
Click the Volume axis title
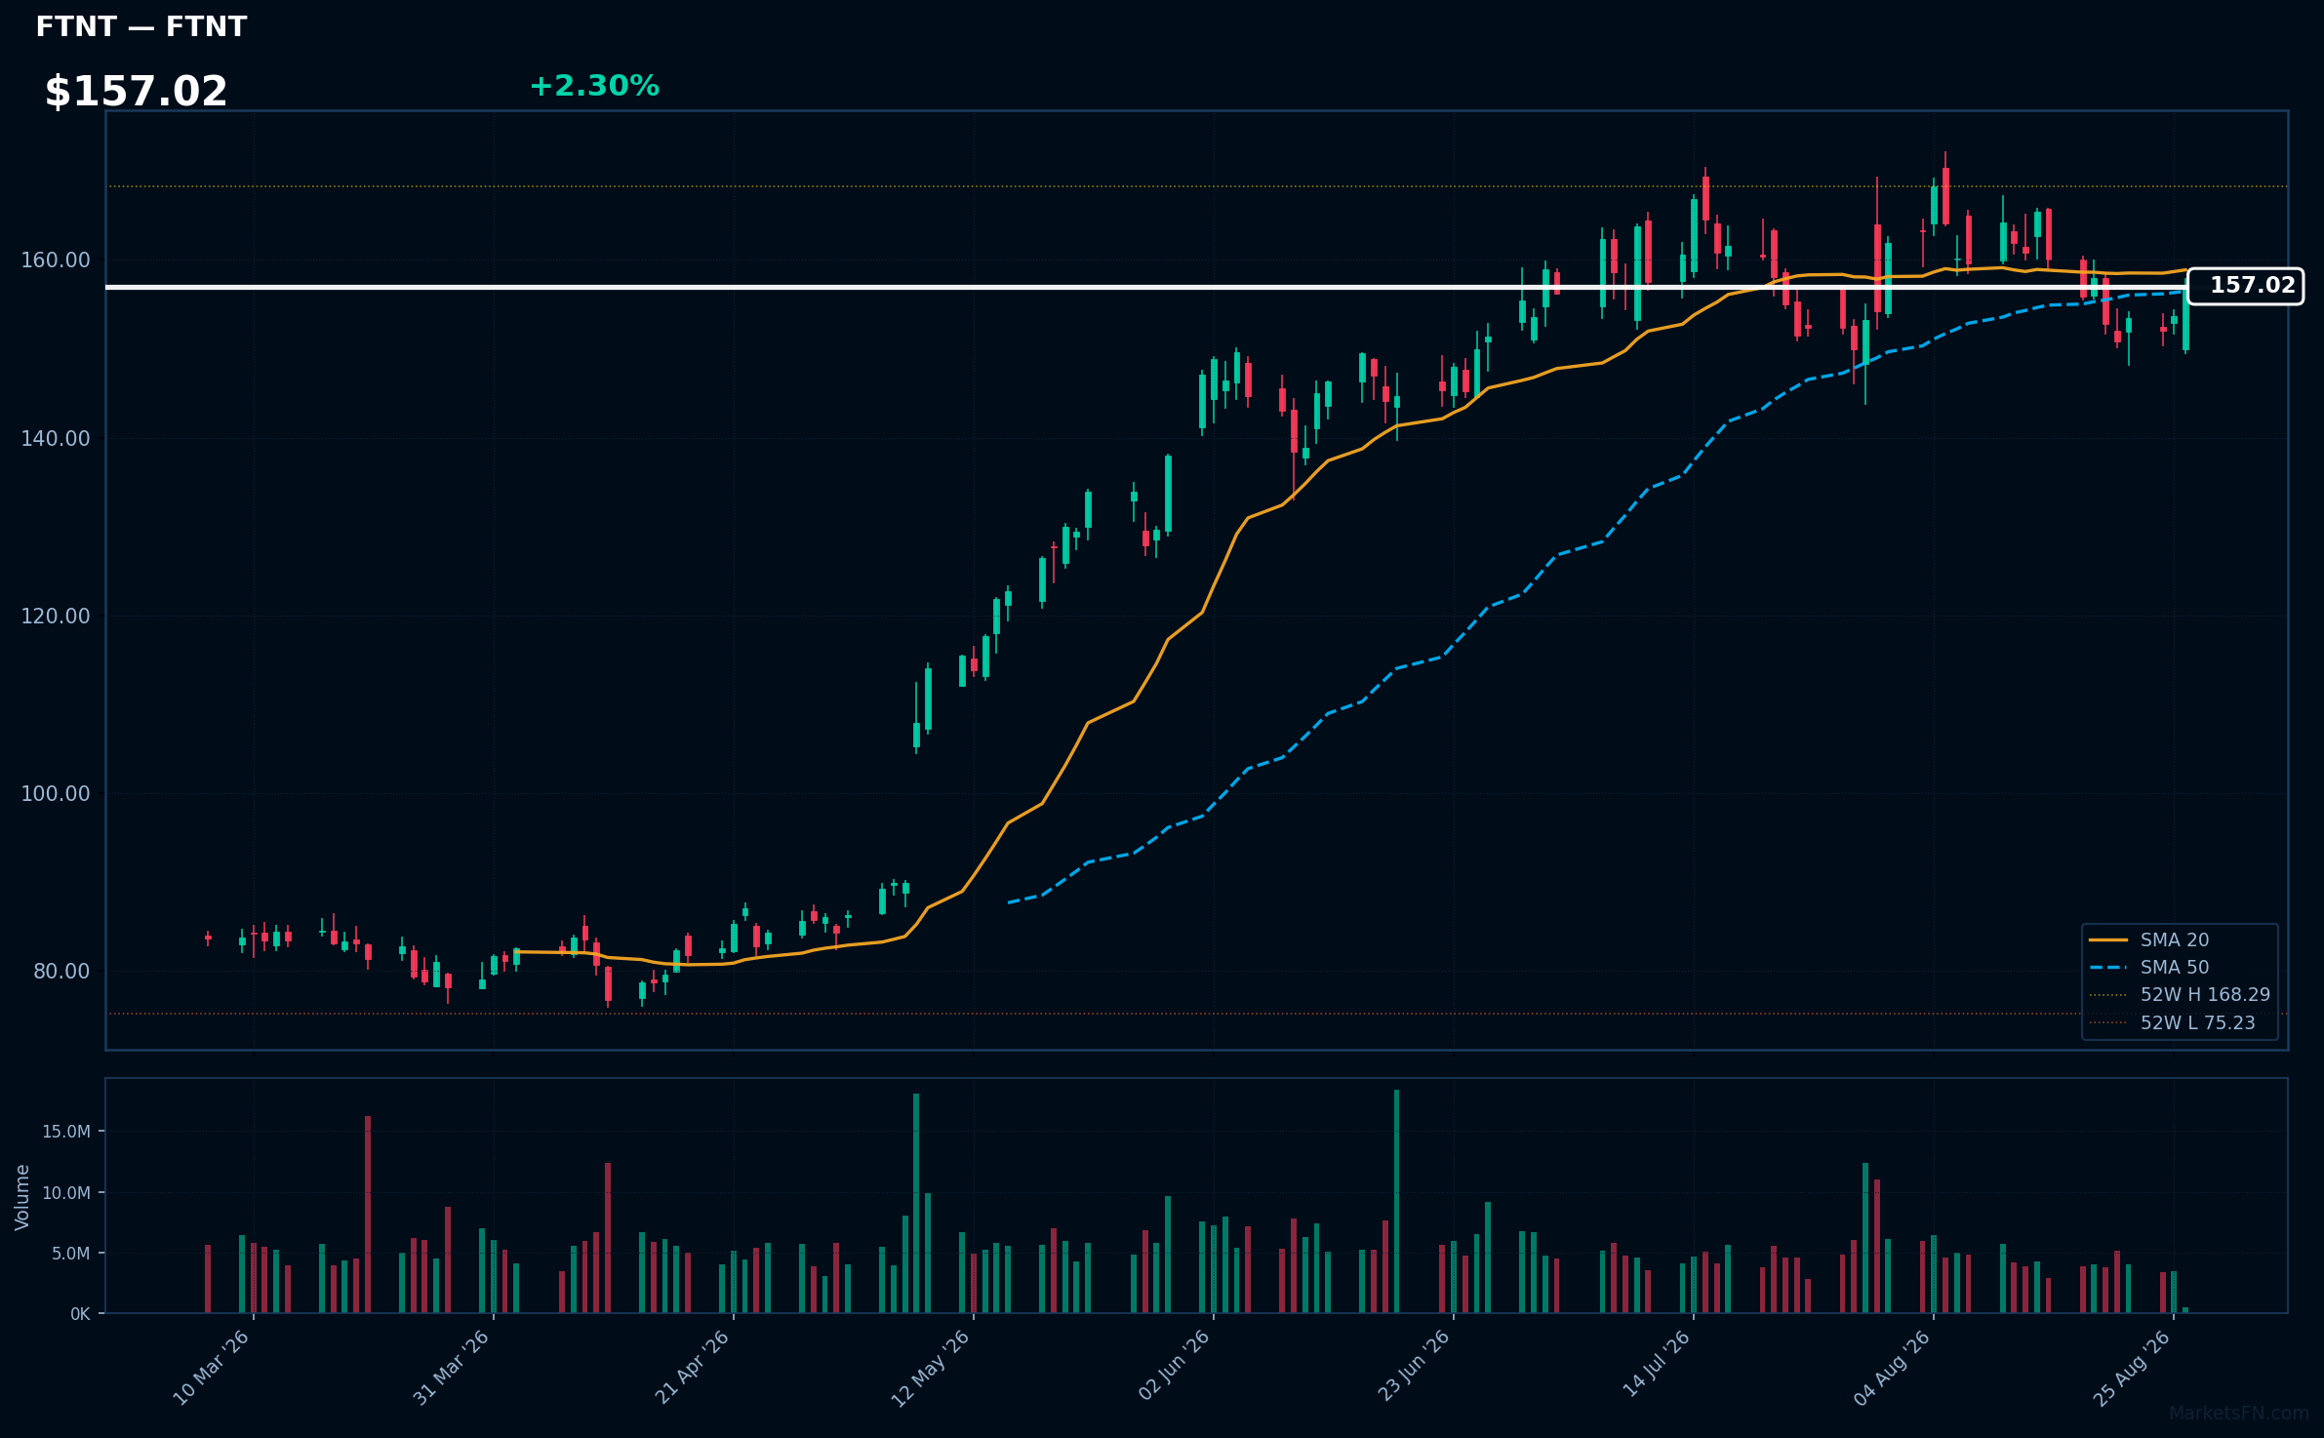pos(22,1197)
